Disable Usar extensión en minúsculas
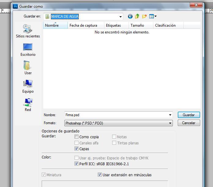213x187 pixels. (x=100, y=174)
